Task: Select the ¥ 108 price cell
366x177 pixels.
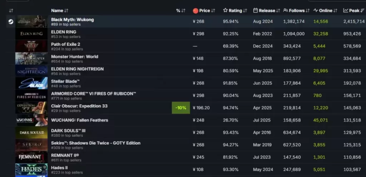Action: 198,169
